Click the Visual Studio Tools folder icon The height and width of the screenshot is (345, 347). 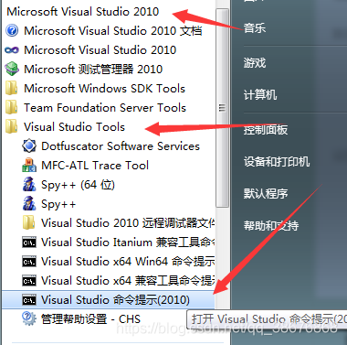(12, 127)
